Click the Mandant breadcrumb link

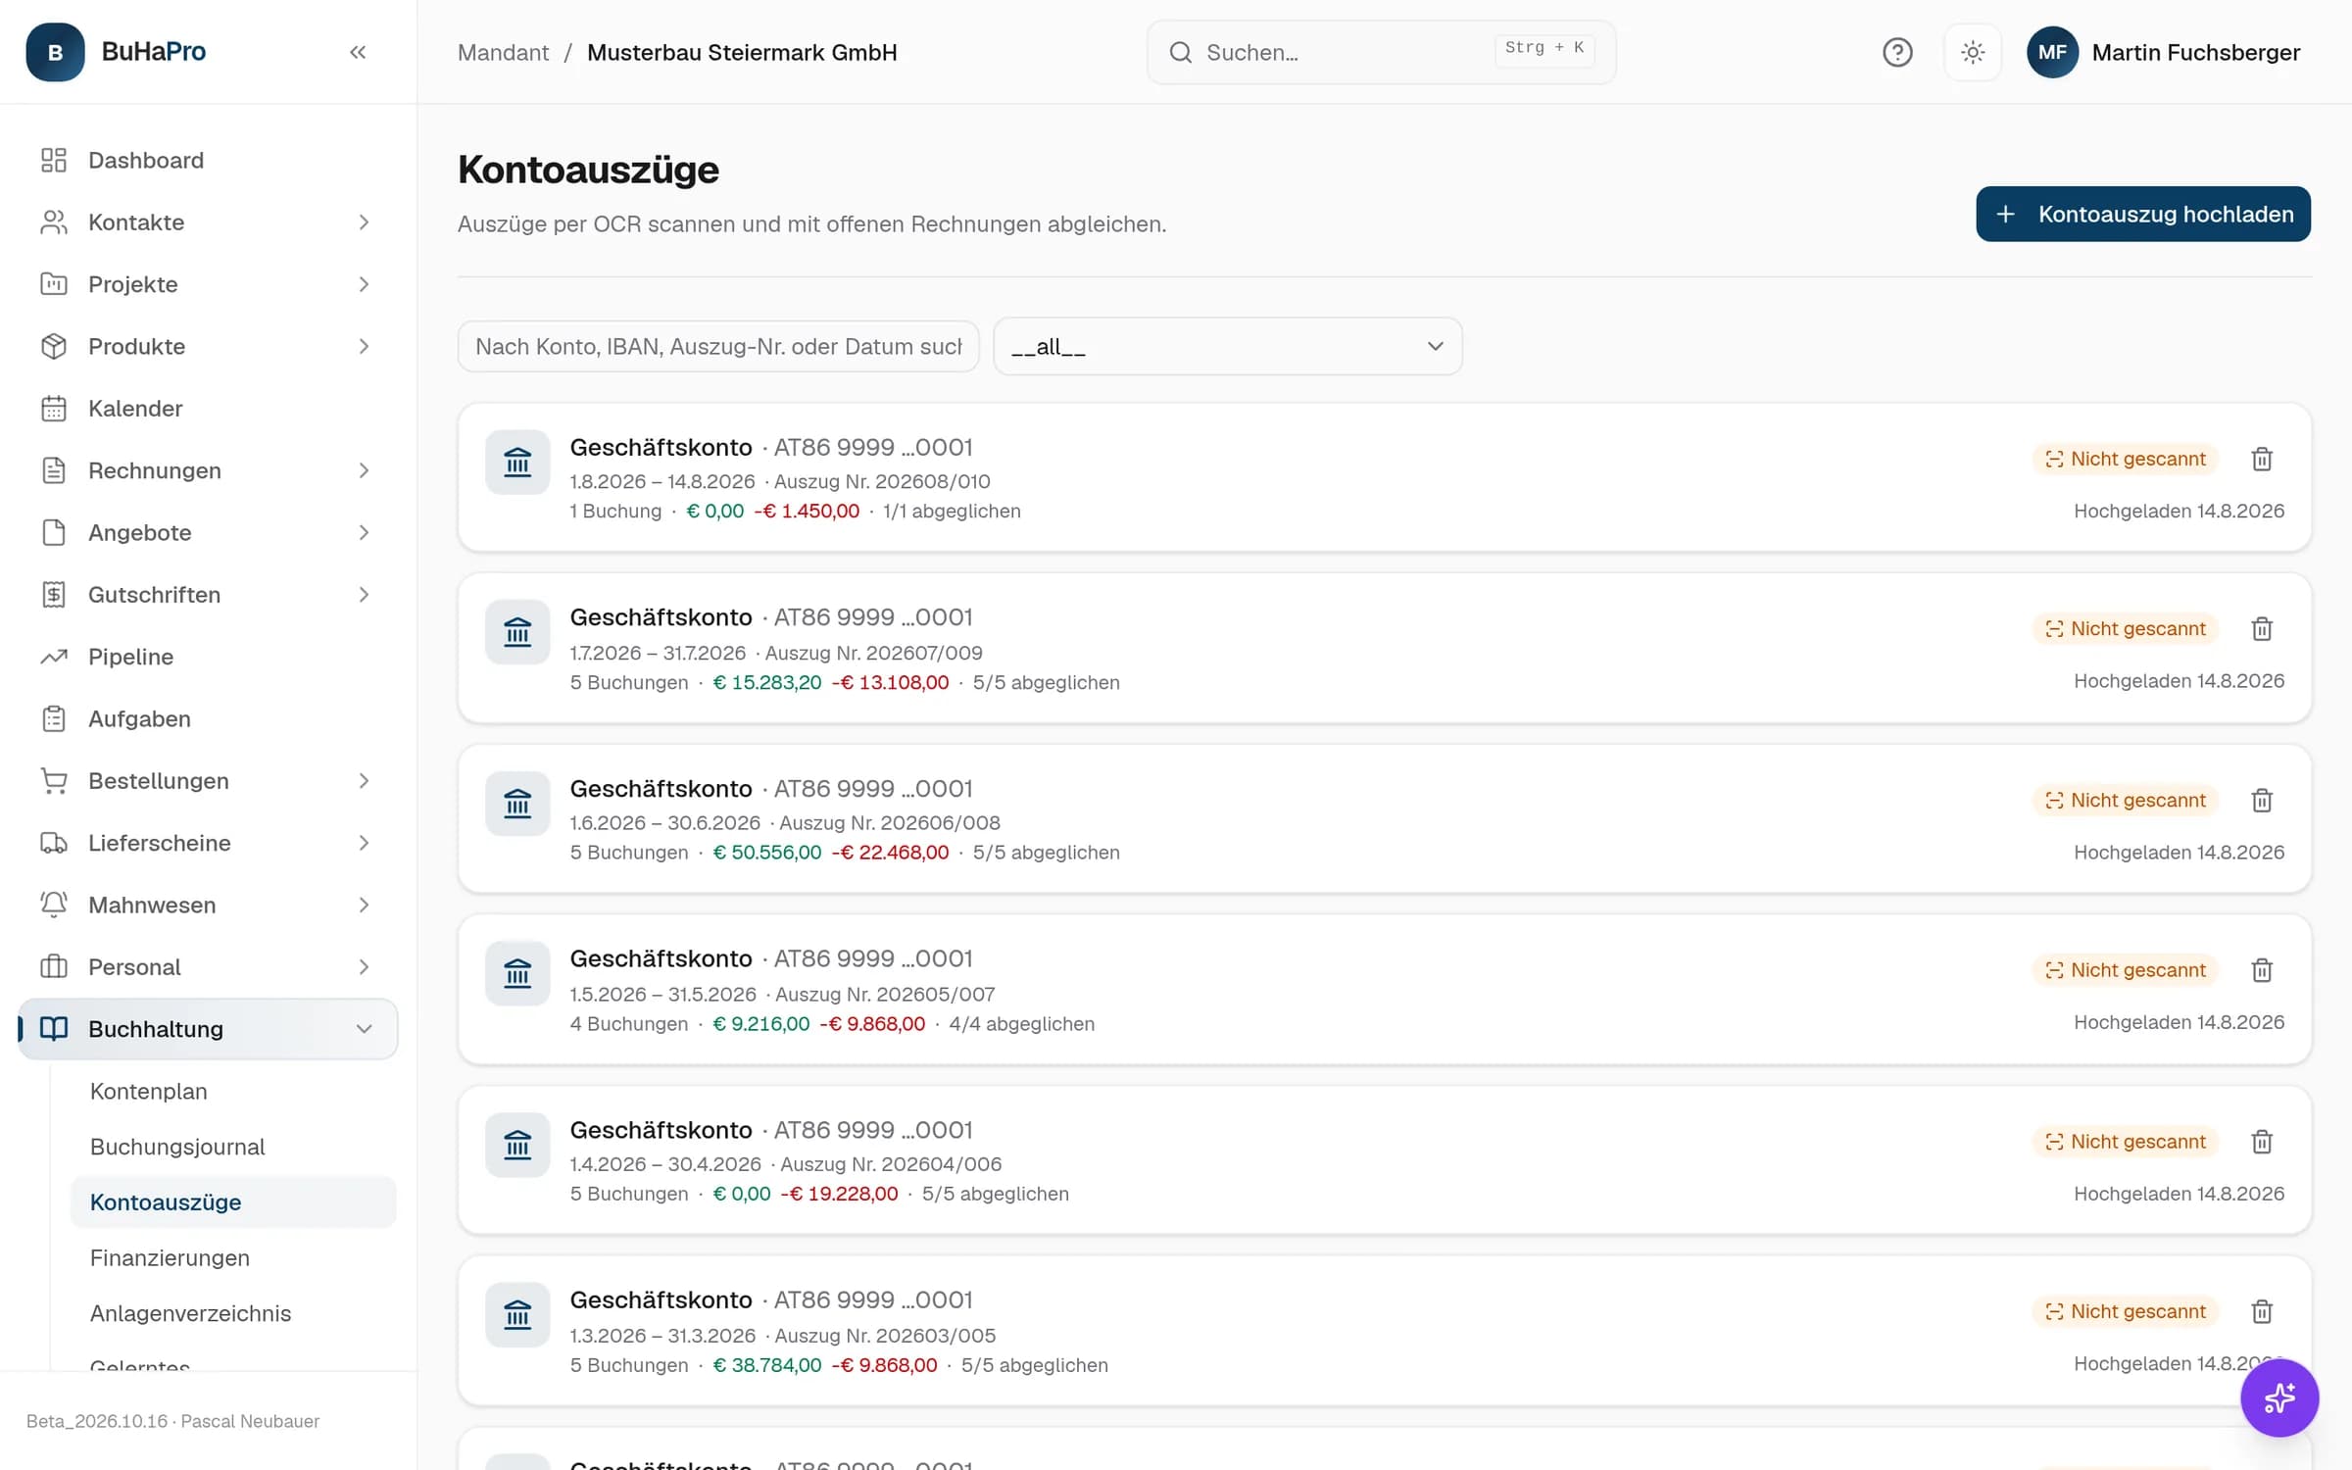[x=503, y=52]
